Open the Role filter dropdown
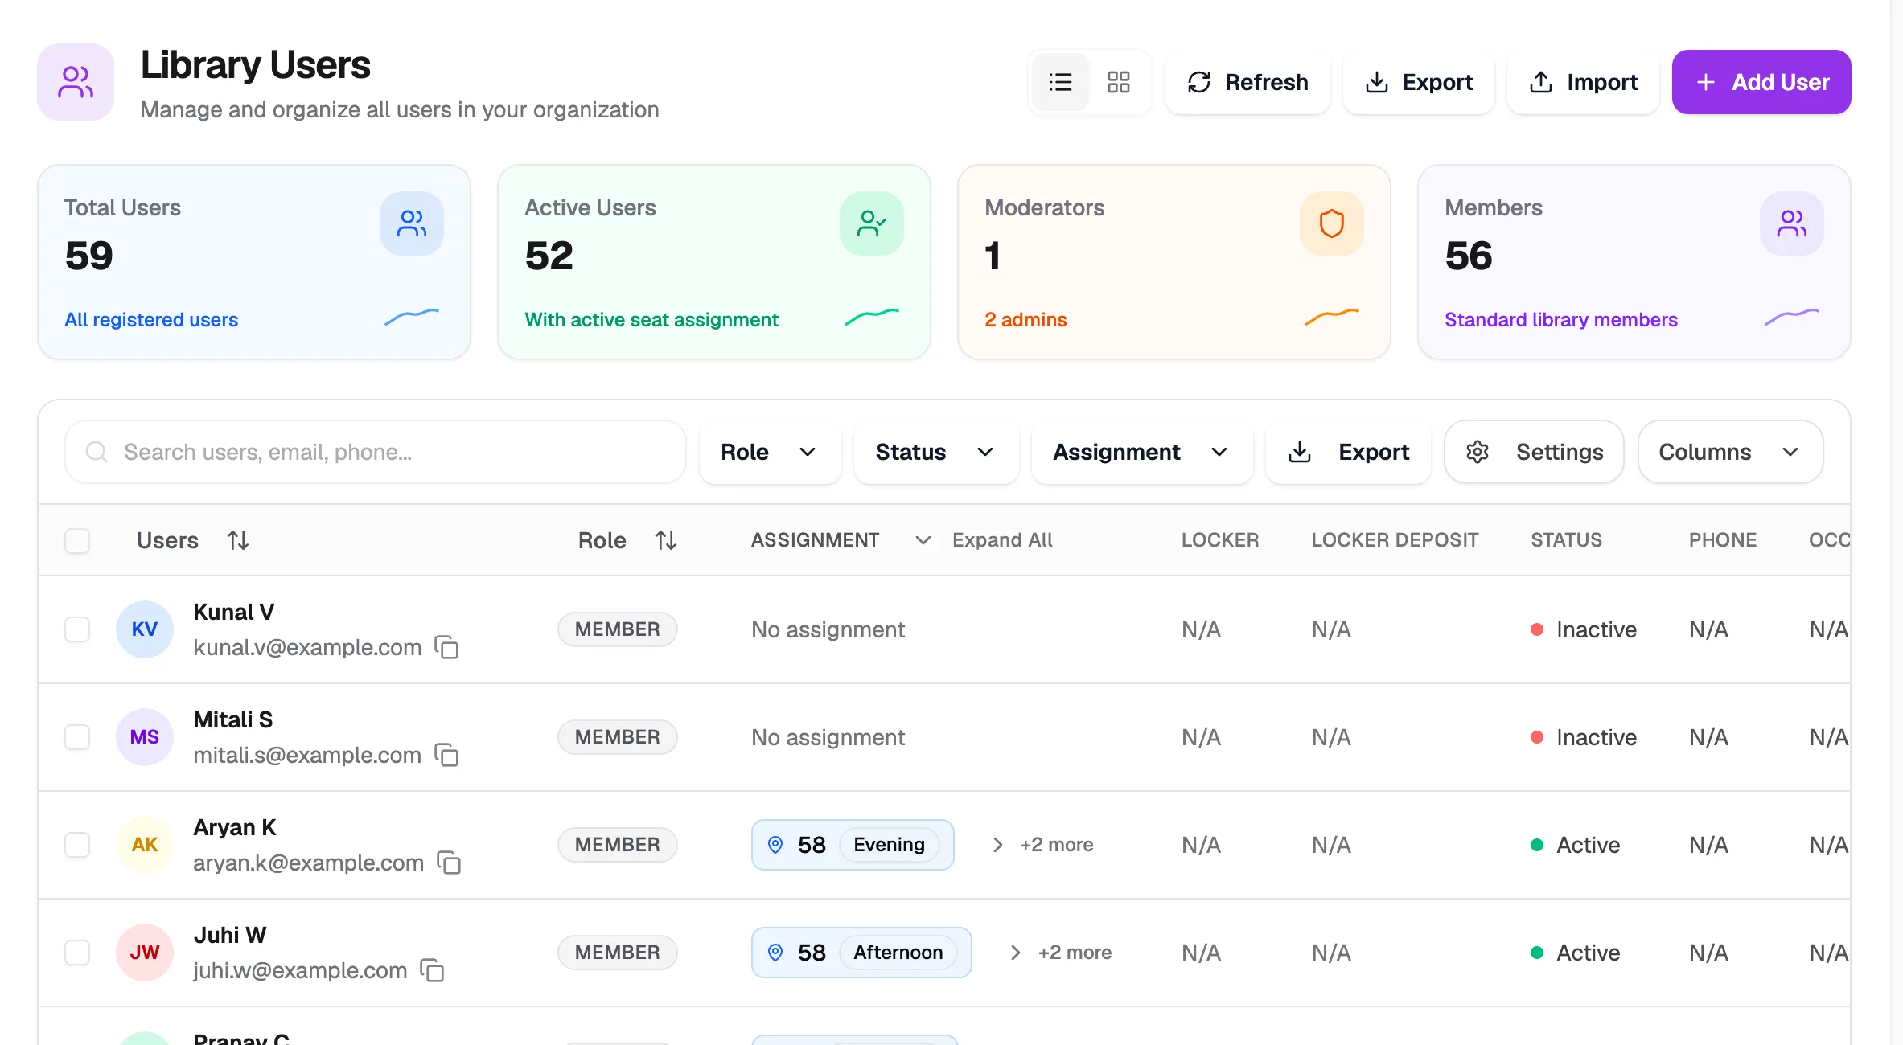This screenshot has width=1903, height=1045. 770,452
